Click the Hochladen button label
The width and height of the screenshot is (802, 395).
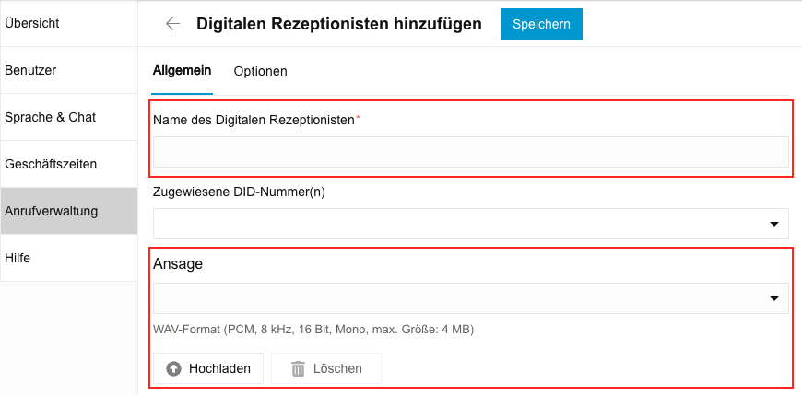tap(219, 368)
